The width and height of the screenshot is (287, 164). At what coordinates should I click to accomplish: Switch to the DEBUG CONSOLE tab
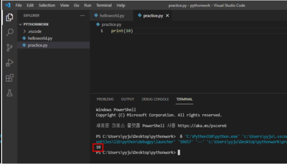point(155,99)
